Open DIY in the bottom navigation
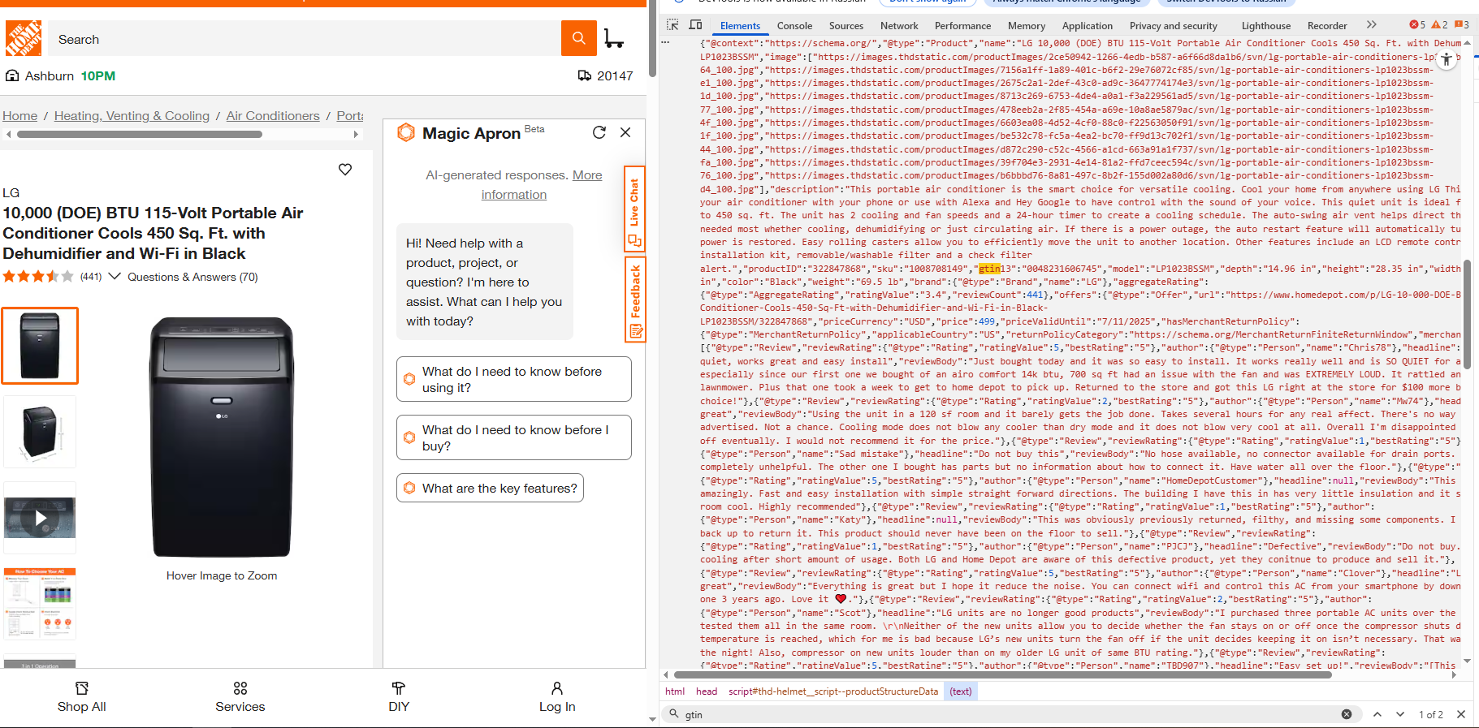The image size is (1479, 728). 399,697
